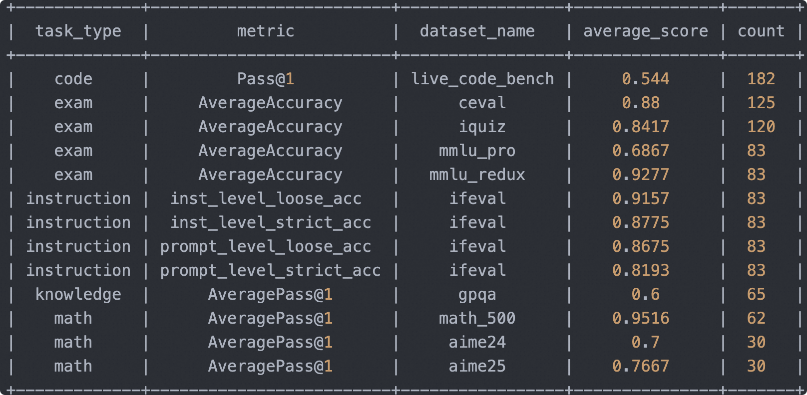
Task: Click the metric column header
Action: (x=265, y=31)
